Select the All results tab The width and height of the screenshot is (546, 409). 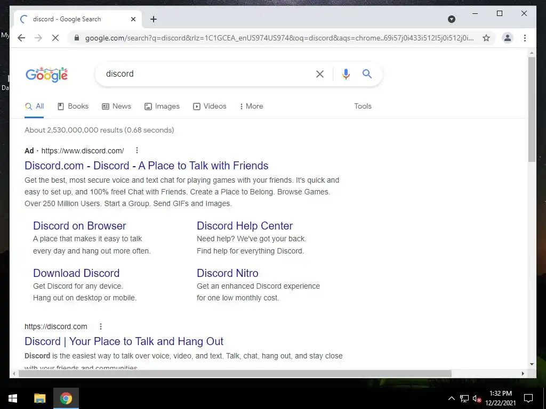point(34,106)
